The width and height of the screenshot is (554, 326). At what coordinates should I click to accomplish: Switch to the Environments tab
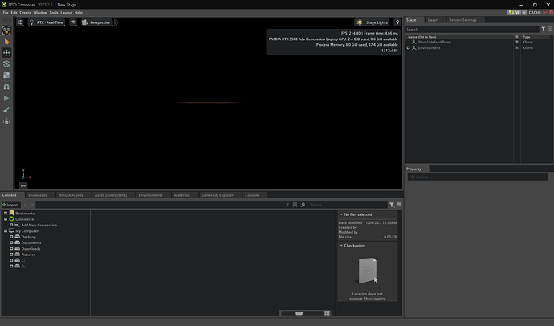(150, 195)
